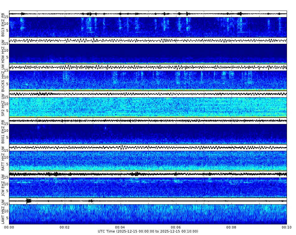Image resolution: width=296 pixels, height=235 pixels.
Task: Click the JCW EHZ UW channel label
Action: click(3, 185)
